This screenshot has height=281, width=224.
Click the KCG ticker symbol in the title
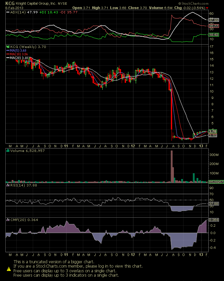(x=10, y=3)
